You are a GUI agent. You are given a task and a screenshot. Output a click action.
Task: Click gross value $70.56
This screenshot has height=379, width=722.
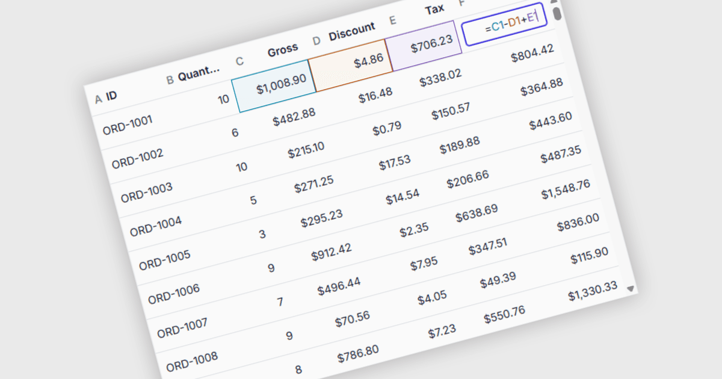click(x=352, y=320)
